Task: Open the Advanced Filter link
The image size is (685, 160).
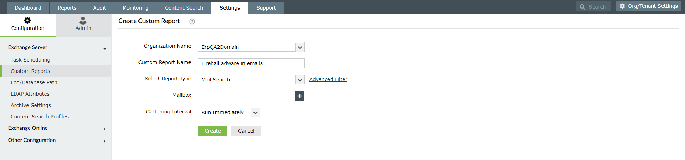Action: click(328, 79)
